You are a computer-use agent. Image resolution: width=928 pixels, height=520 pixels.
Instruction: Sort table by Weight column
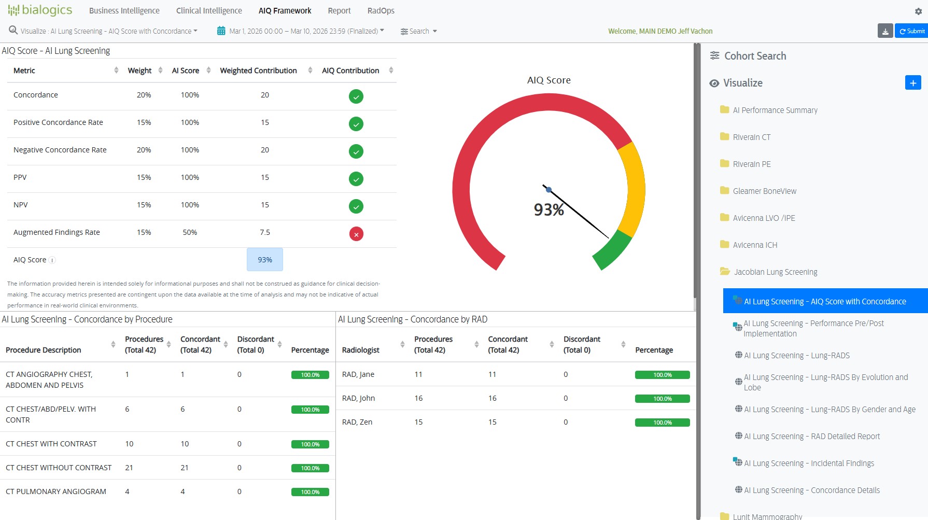tap(160, 71)
